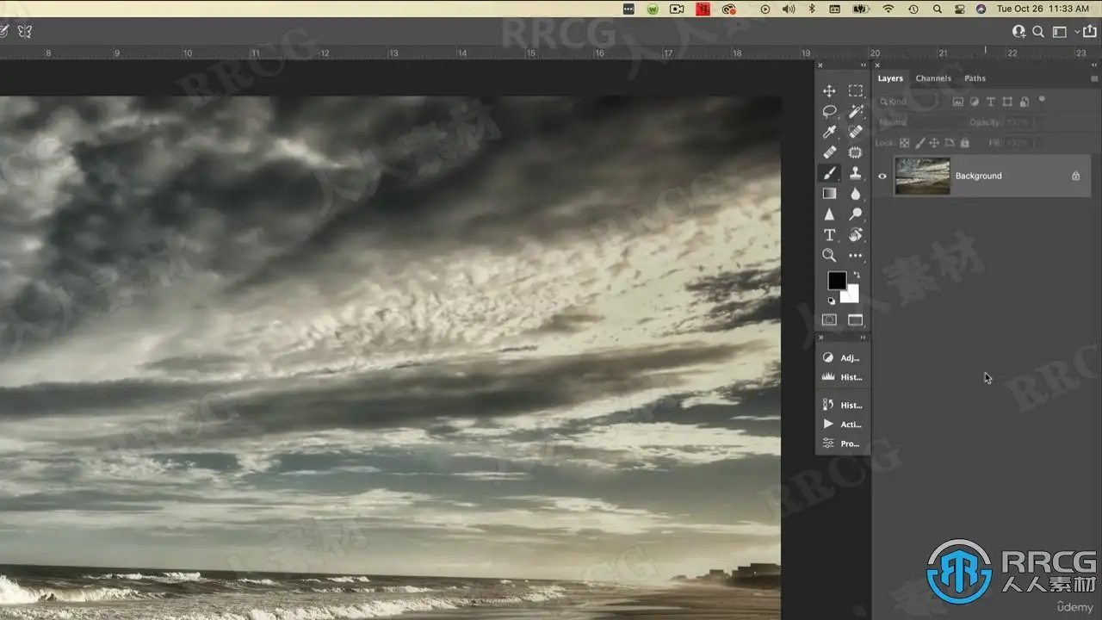Open the Edit Toolbar three-dots menu

(855, 256)
